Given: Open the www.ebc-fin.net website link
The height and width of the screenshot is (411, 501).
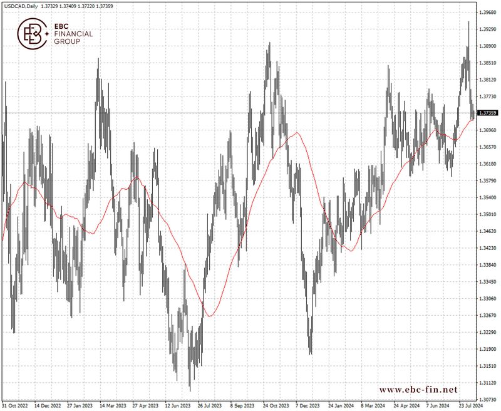Looking at the screenshot, I should [418, 390].
